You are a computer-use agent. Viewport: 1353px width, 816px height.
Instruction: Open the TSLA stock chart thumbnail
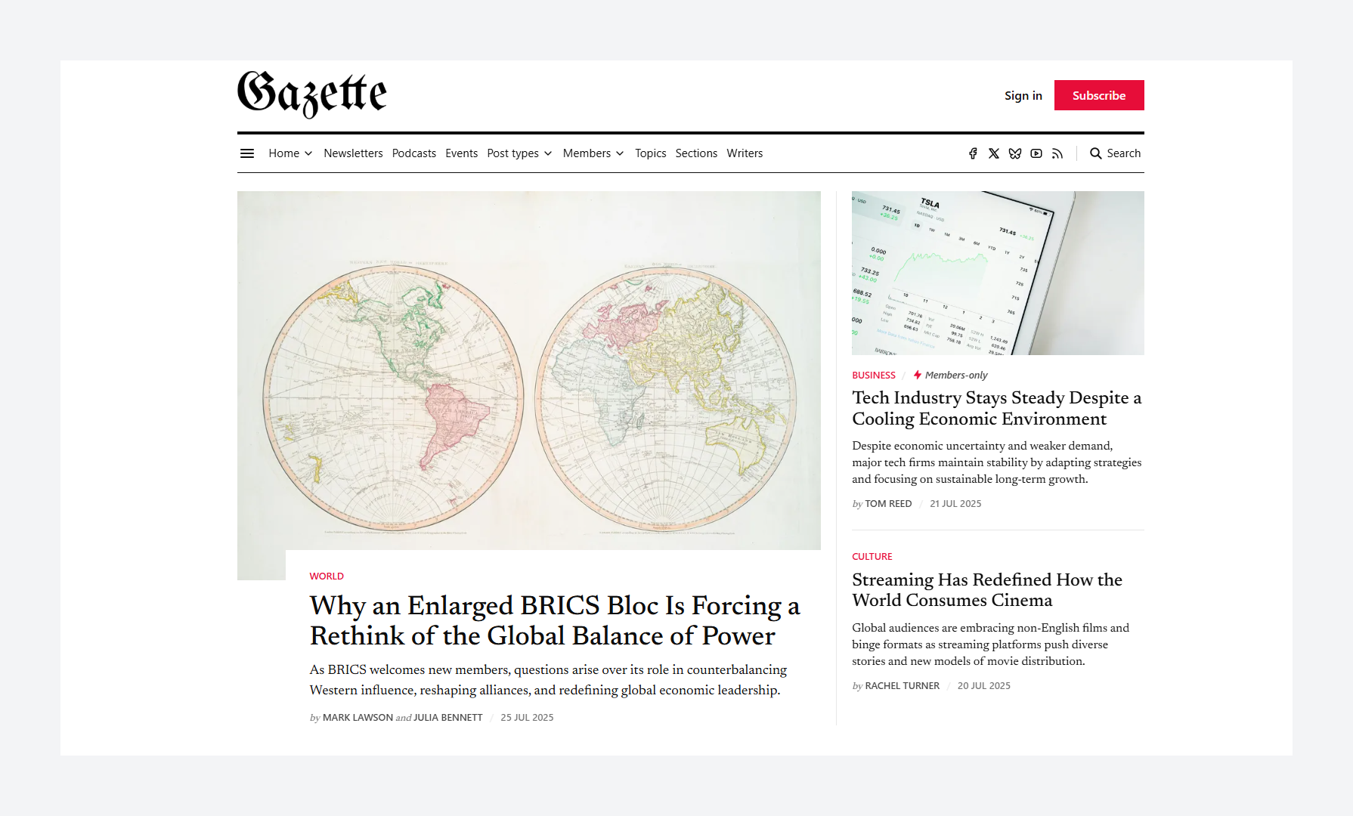click(997, 273)
